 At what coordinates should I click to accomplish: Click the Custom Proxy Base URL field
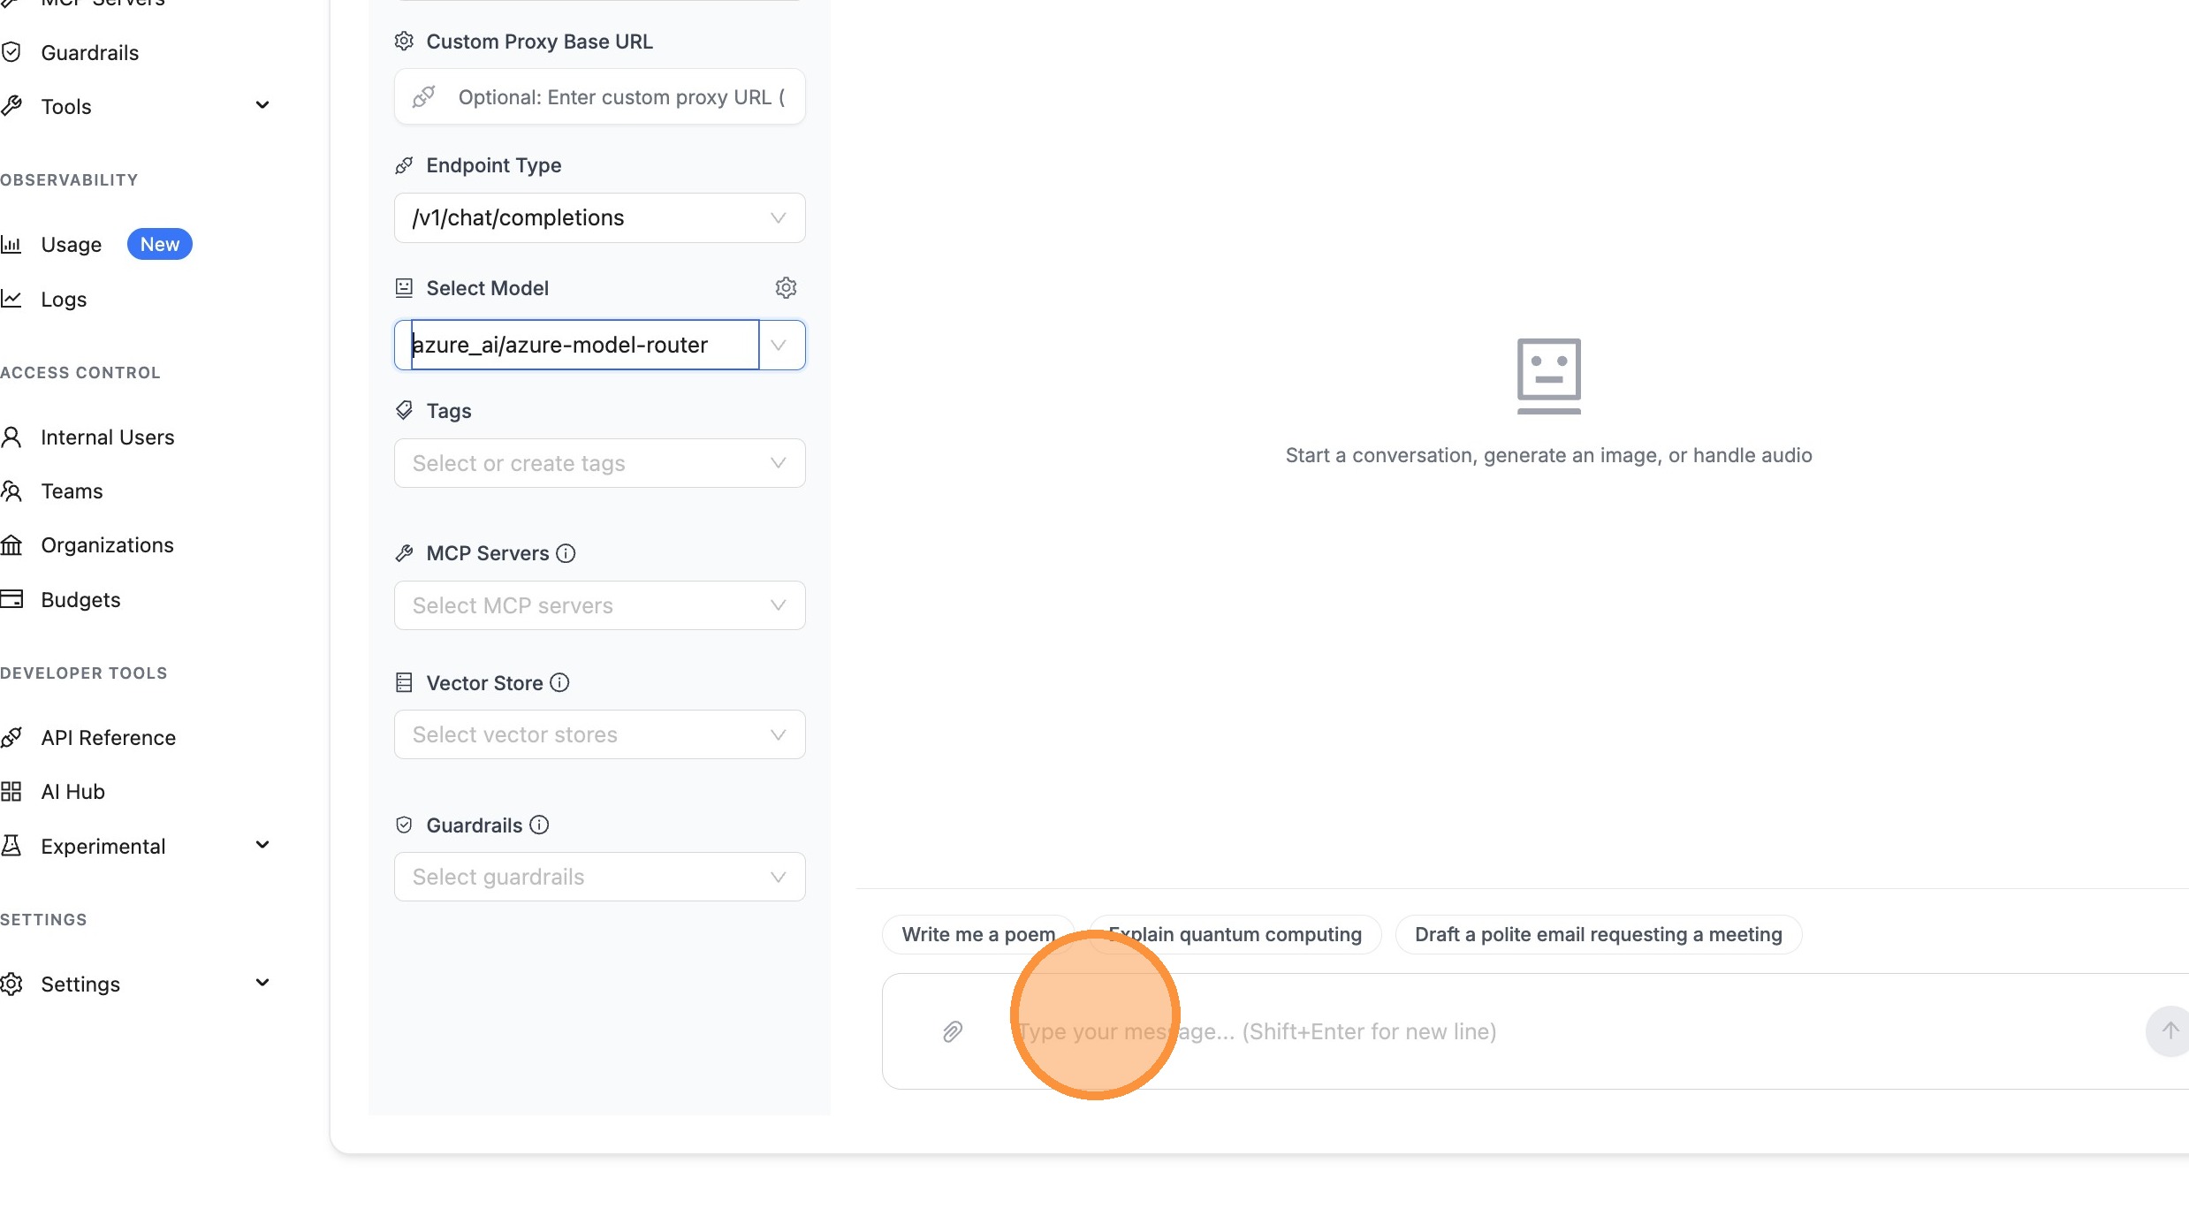pos(619,97)
